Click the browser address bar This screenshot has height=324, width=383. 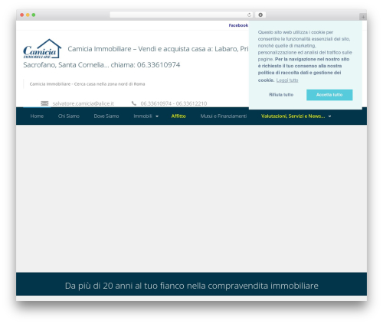(182, 15)
